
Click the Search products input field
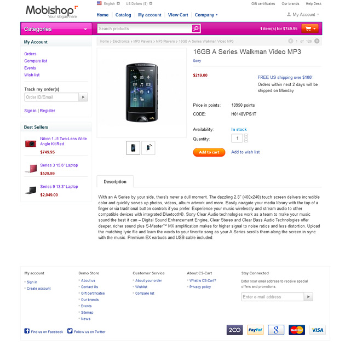(145, 28)
